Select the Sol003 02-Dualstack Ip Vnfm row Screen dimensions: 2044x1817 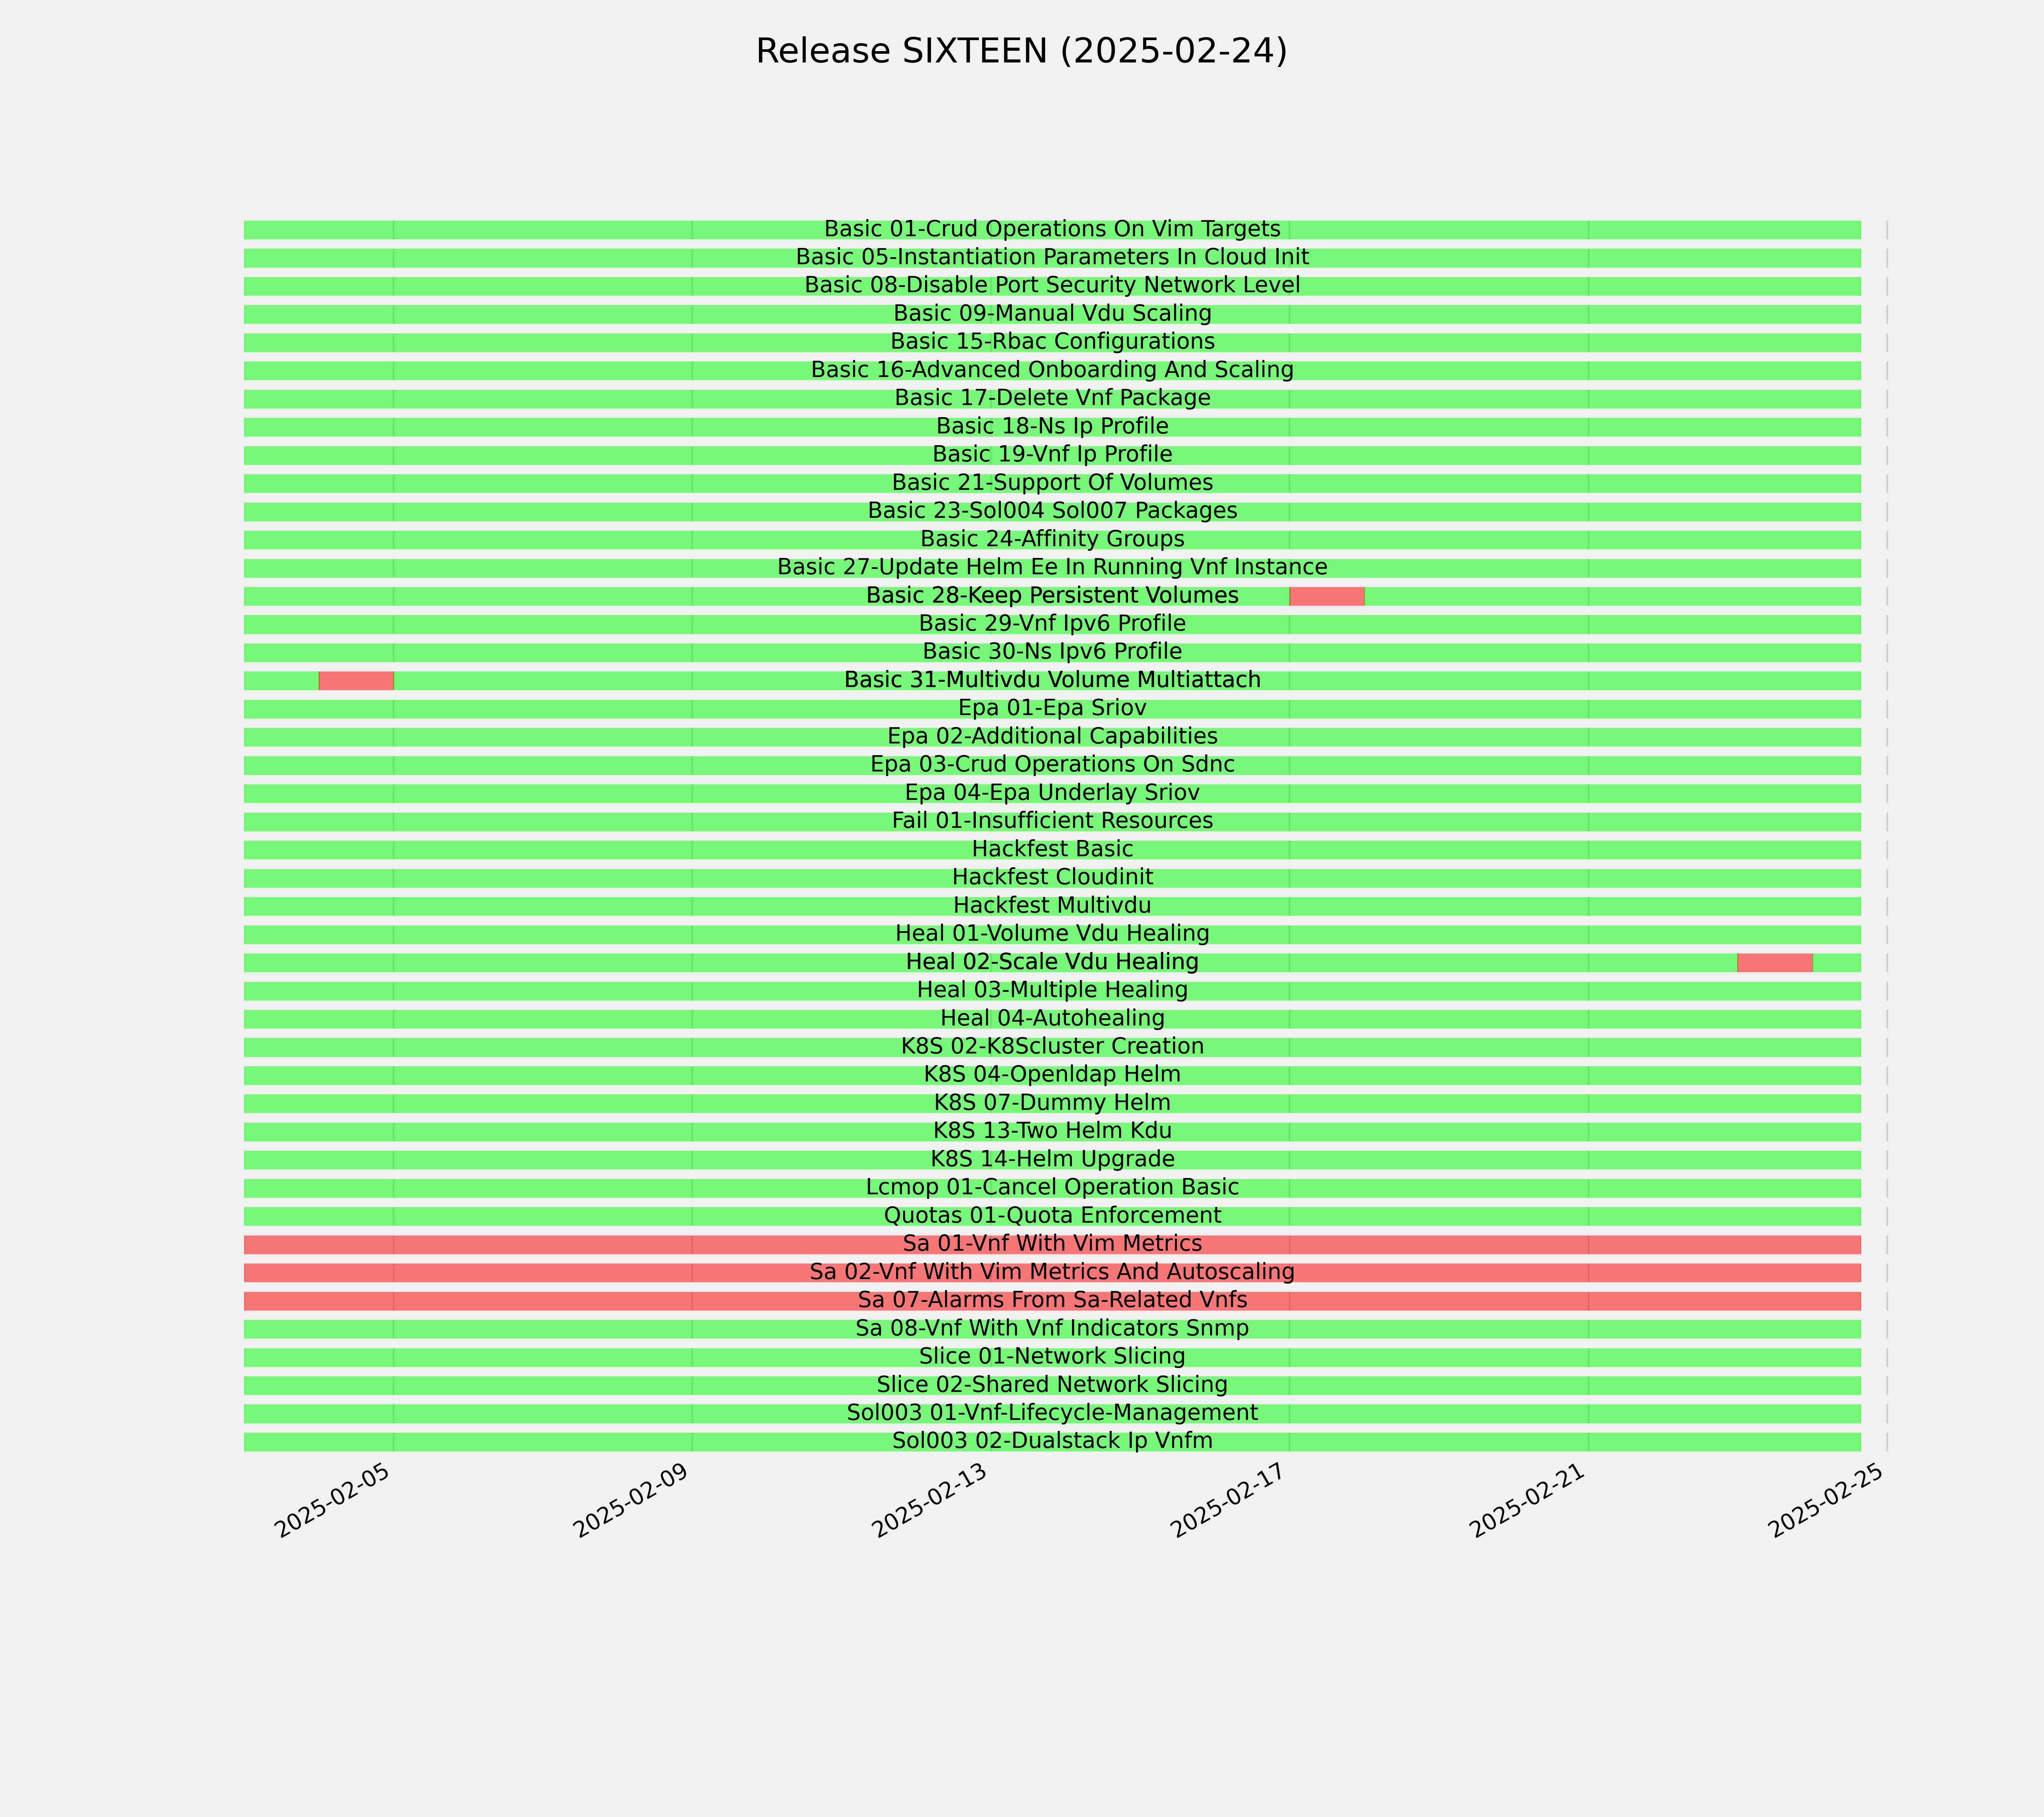pos(1052,1442)
